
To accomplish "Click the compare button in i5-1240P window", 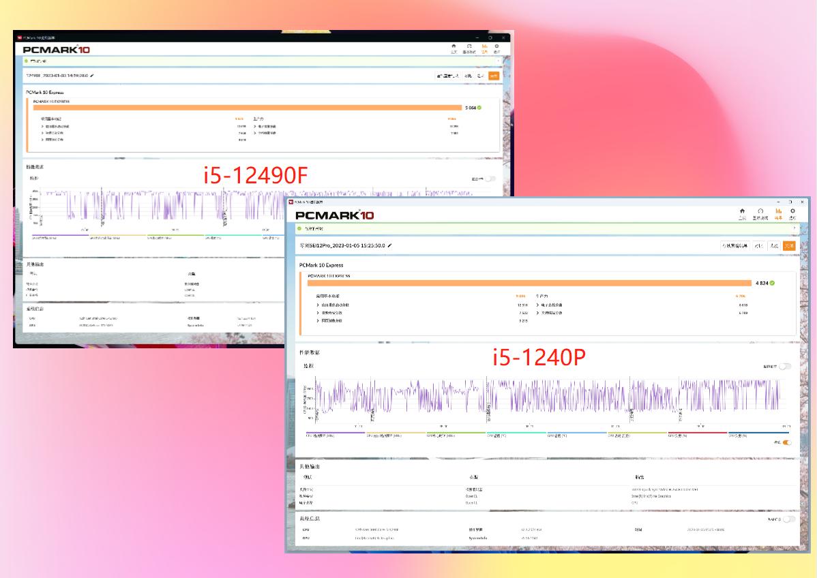I will [x=758, y=245].
